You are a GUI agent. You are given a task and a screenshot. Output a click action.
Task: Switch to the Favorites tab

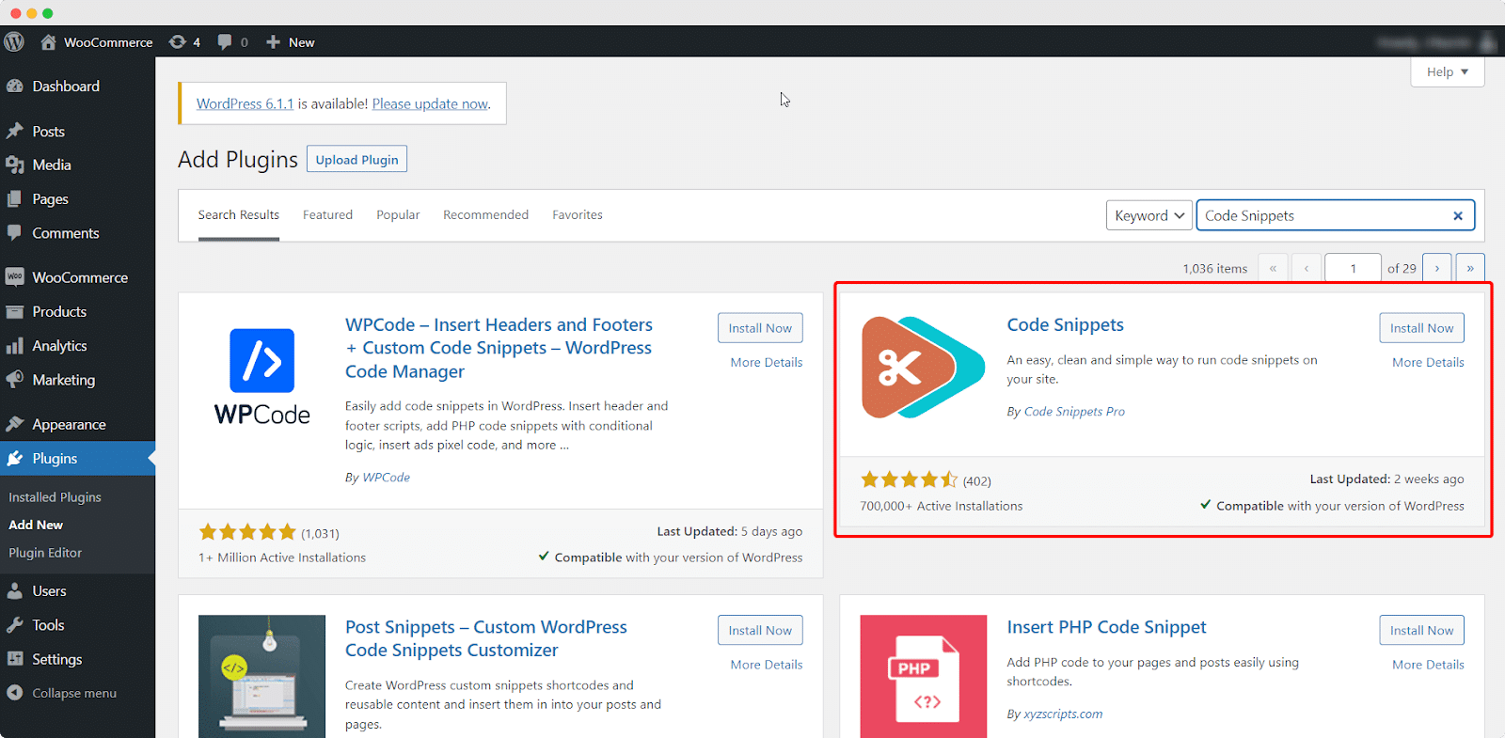578,214
